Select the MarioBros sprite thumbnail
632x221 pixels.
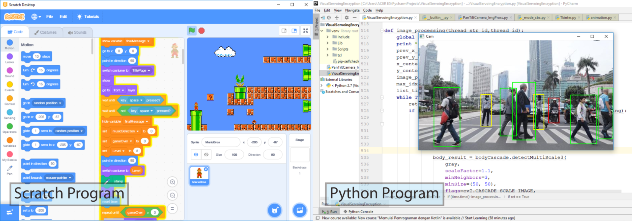point(199,175)
